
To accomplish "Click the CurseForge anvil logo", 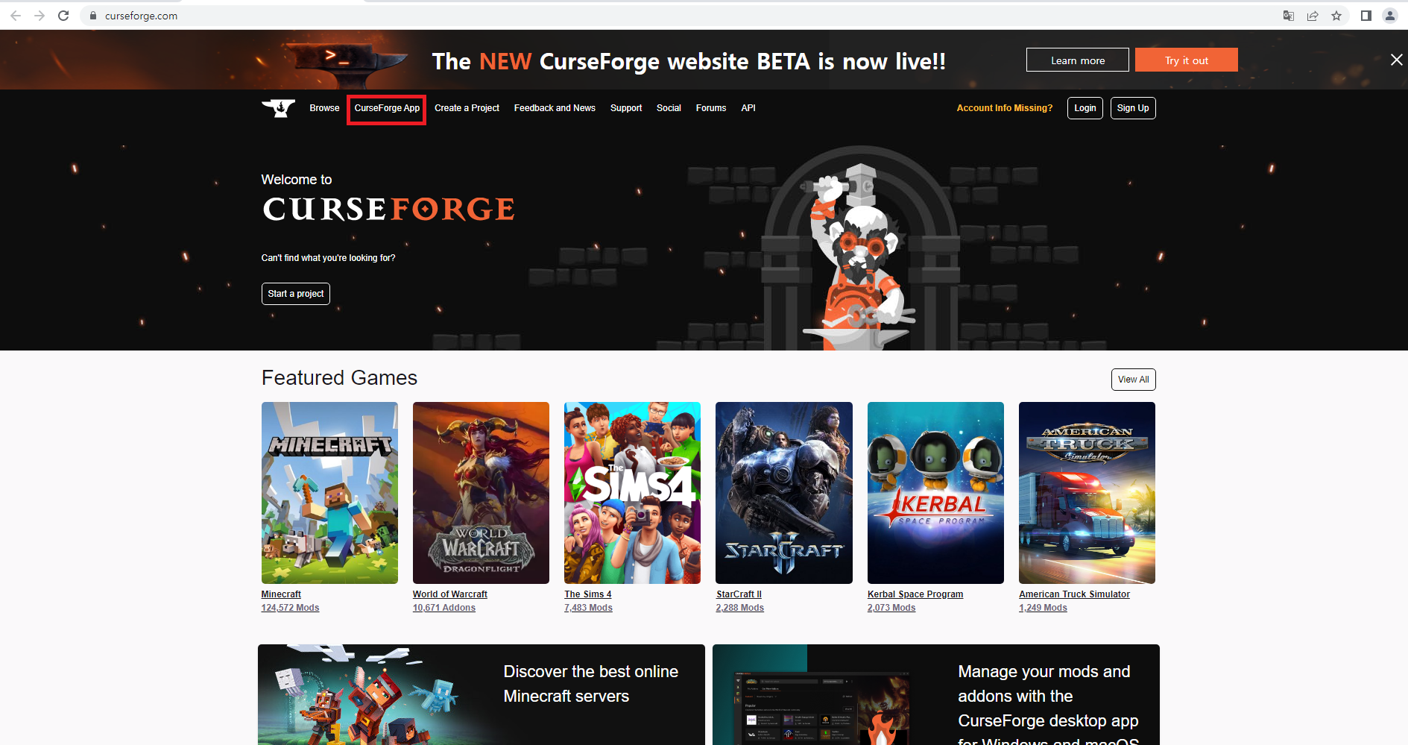I will point(278,108).
